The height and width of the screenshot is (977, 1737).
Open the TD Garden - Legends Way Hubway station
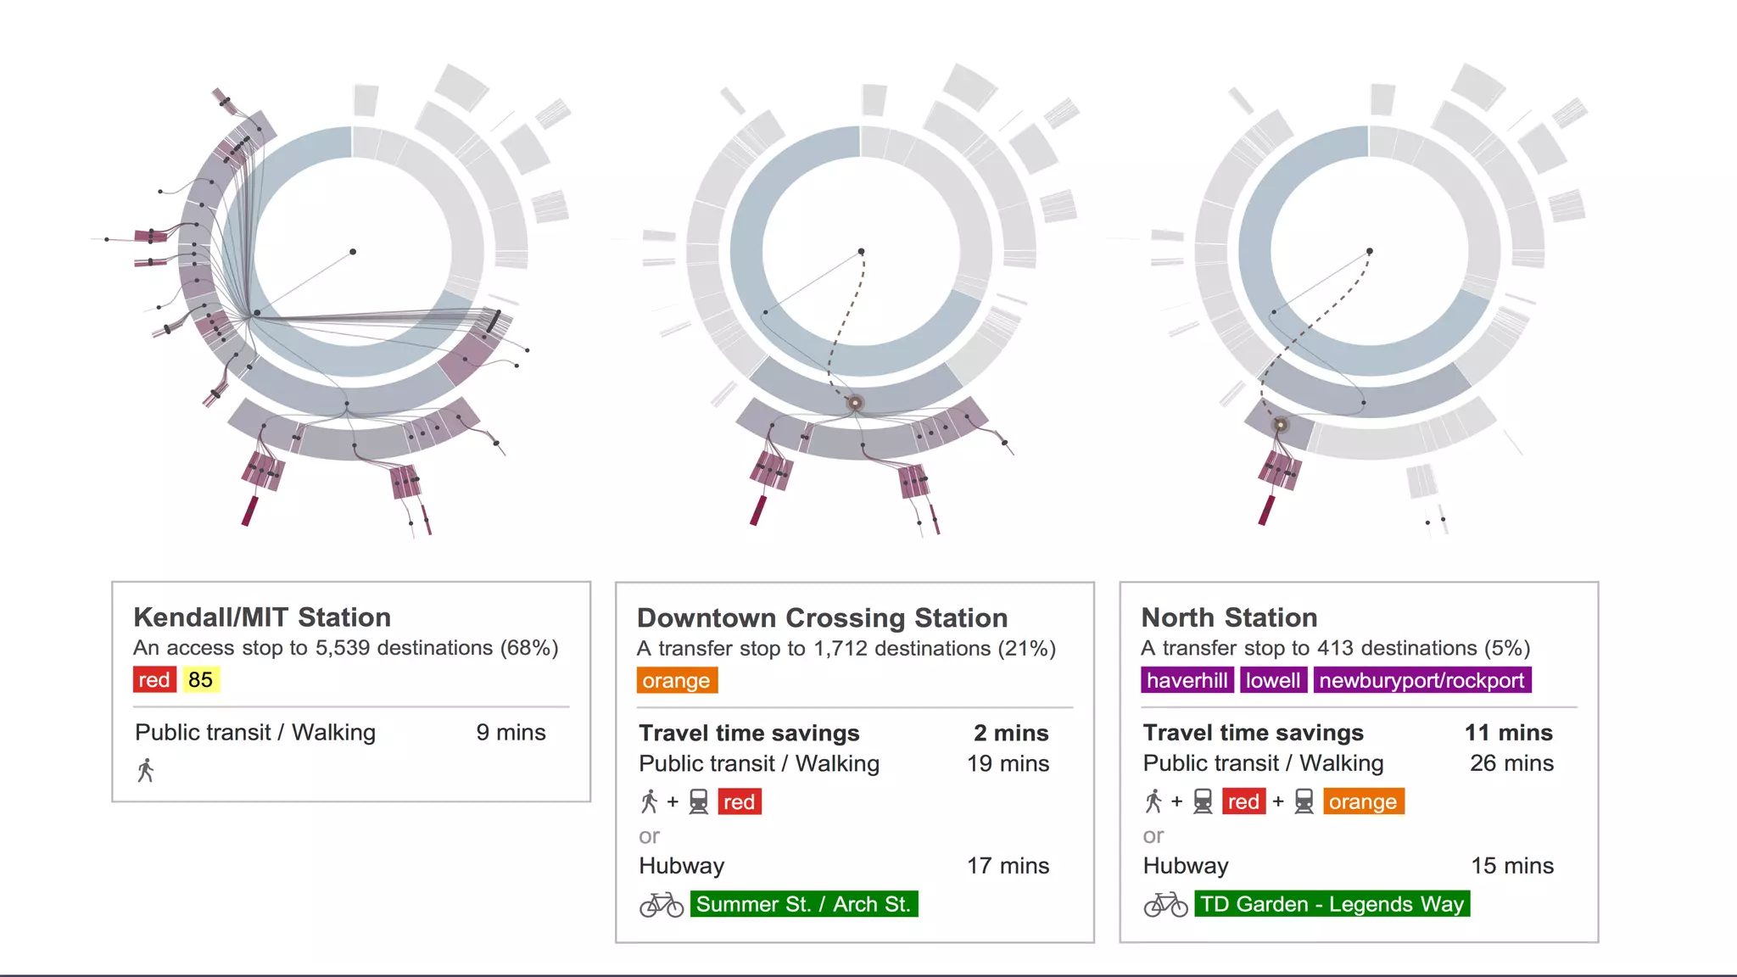pyautogui.click(x=1332, y=904)
